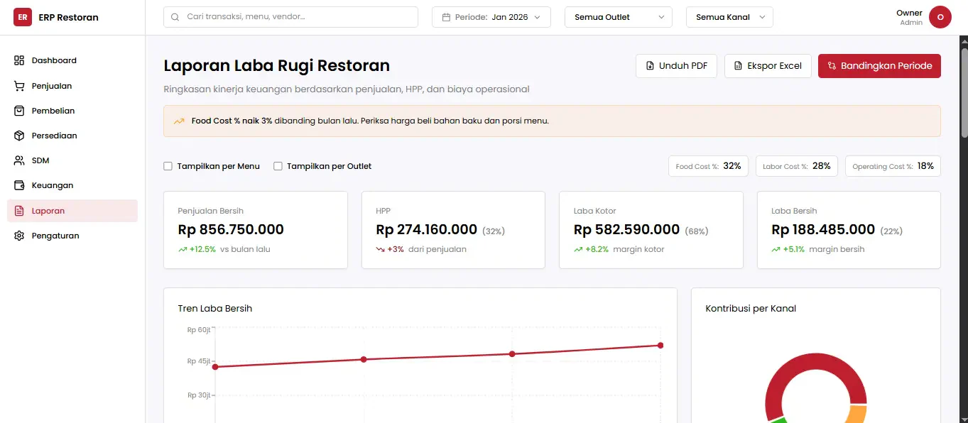The height and width of the screenshot is (423, 968).
Task: Open the Keuangan menu item
Action: [x=72, y=185]
